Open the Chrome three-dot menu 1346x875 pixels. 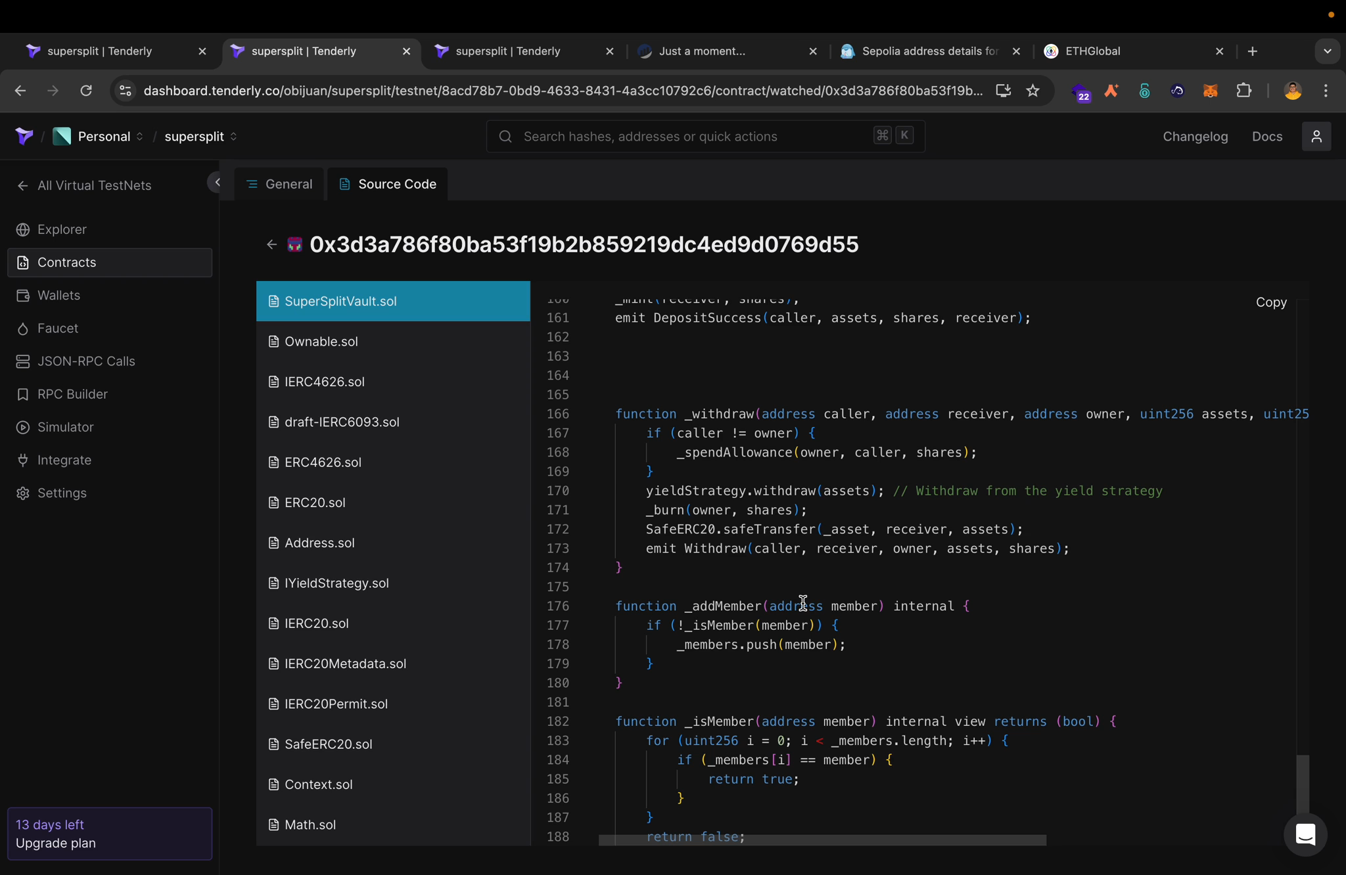(x=1326, y=91)
